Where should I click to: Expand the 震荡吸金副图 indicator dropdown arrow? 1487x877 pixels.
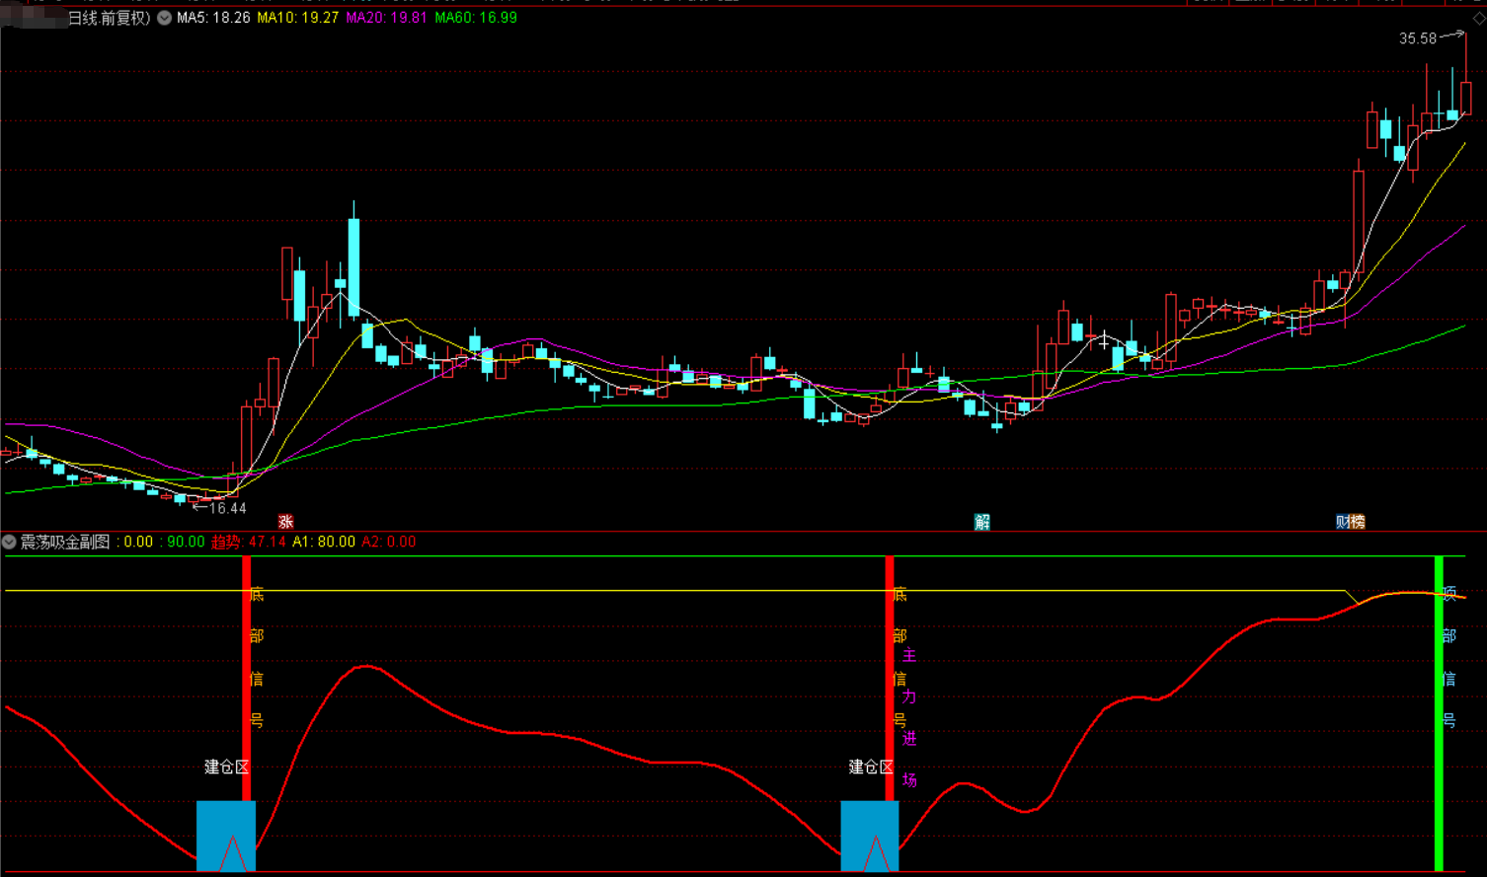coord(9,542)
